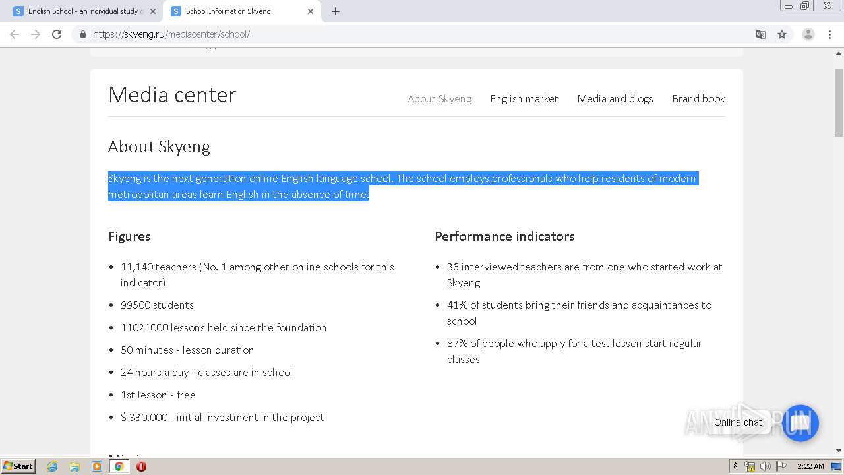Click the 2:22 AM system clock
Image resolution: width=844 pixels, height=475 pixels.
pos(810,466)
